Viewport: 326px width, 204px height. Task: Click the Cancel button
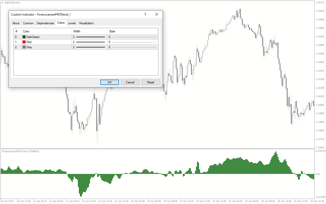130,82
